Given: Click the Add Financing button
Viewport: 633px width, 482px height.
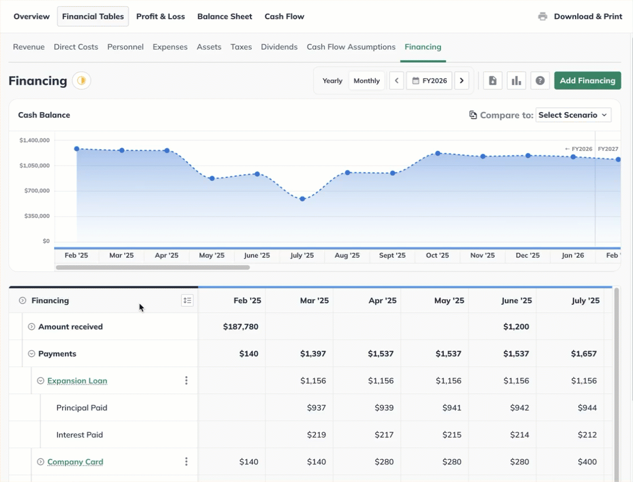Looking at the screenshot, I should [x=587, y=80].
